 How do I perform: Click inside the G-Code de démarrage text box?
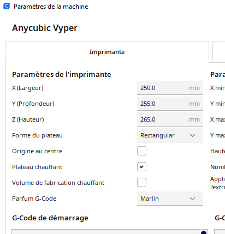click(110, 232)
